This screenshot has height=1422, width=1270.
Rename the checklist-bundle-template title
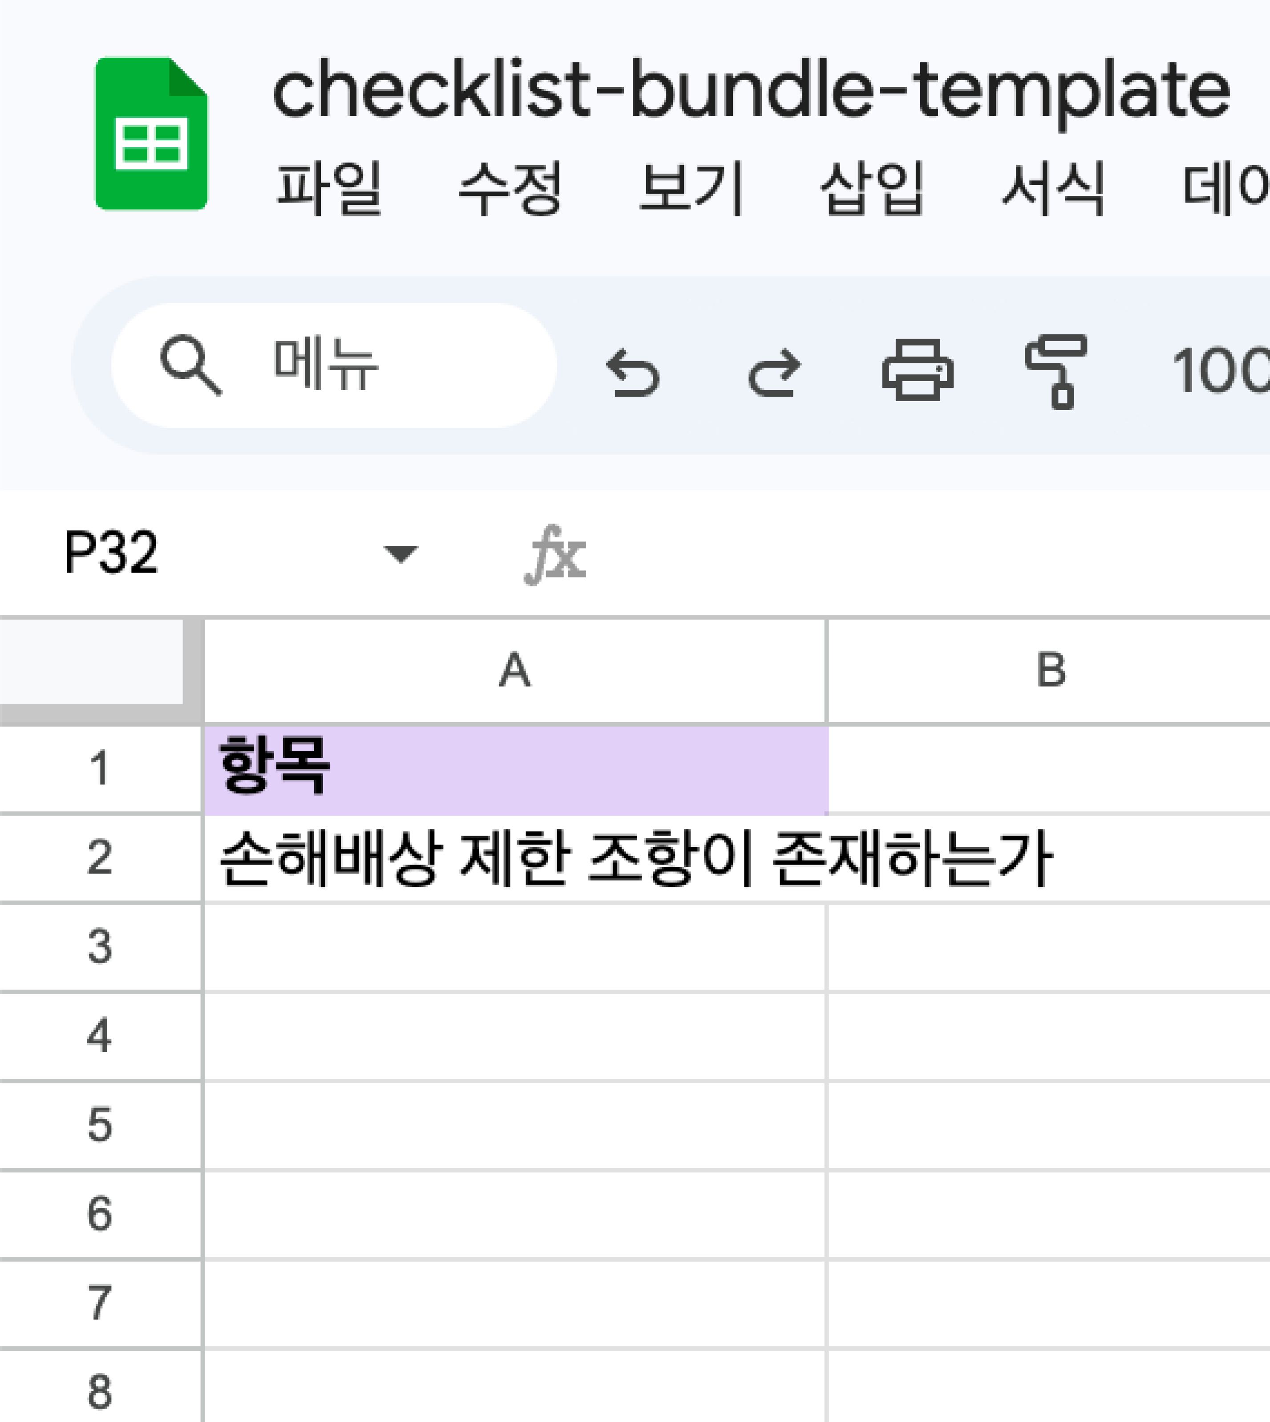coord(752,91)
